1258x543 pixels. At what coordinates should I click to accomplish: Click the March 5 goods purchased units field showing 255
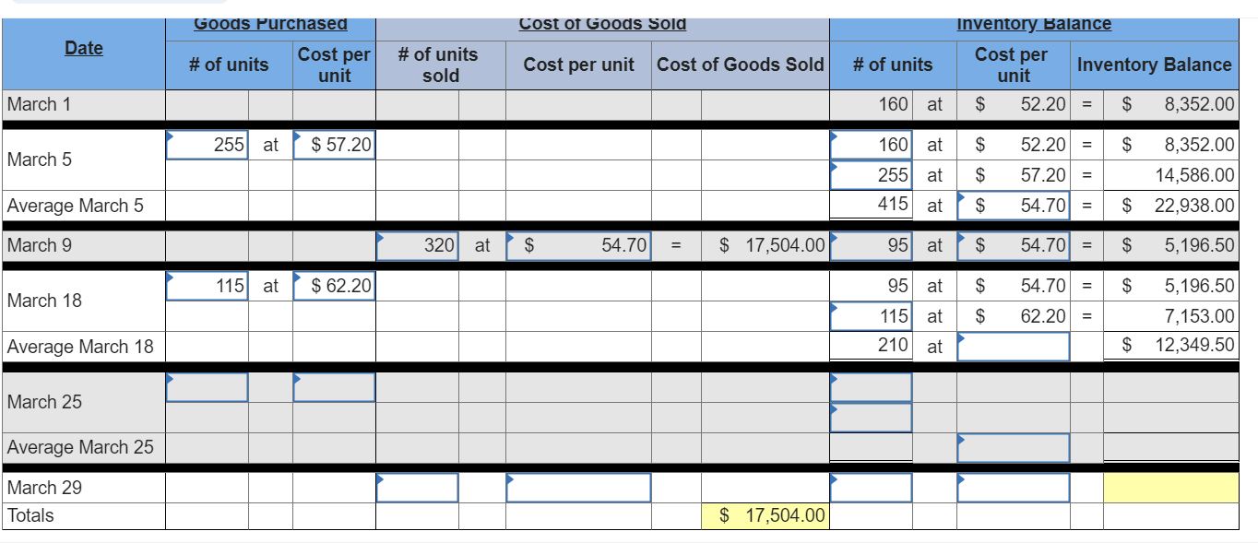pyautogui.click(x=208, y=145)
